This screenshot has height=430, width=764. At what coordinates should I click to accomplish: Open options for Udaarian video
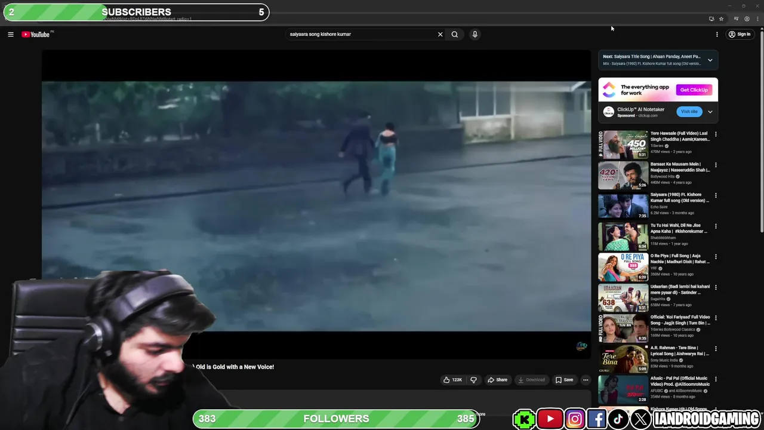(x=716, y=287)
